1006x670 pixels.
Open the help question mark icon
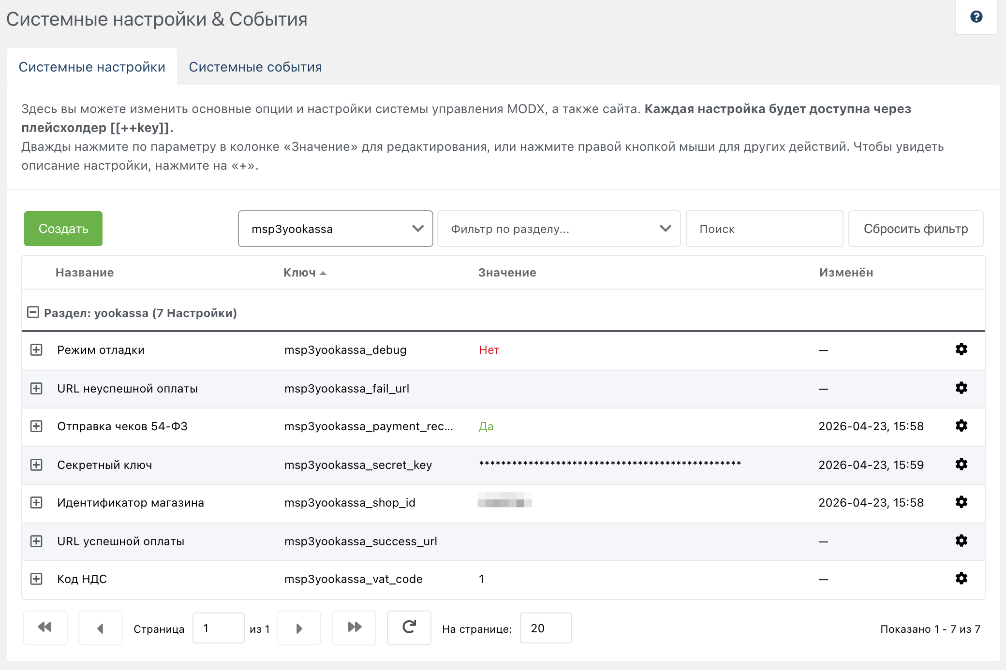tap(976, 17)
